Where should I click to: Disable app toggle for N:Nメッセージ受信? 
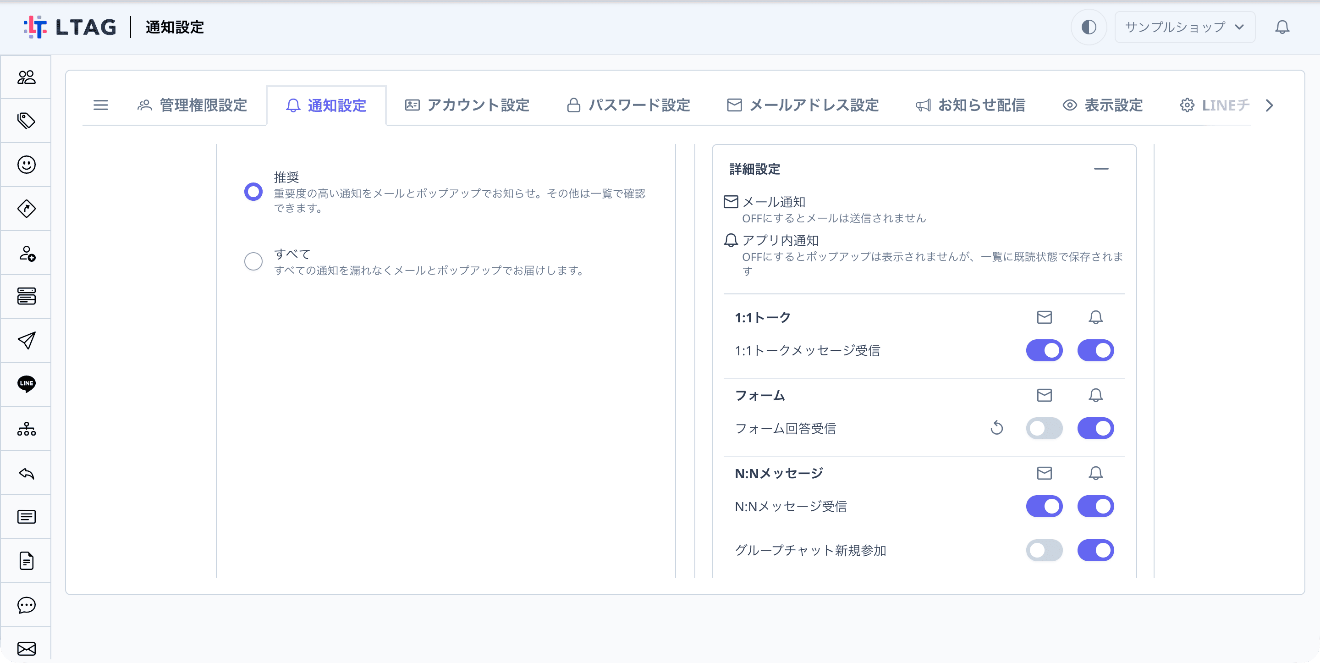point(1095,506)
